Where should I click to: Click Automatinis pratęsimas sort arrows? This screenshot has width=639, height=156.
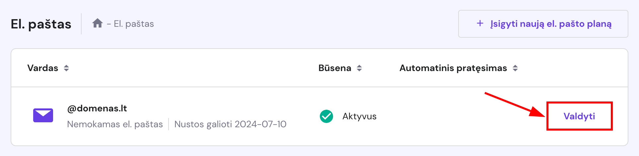[x=515, y=68]
